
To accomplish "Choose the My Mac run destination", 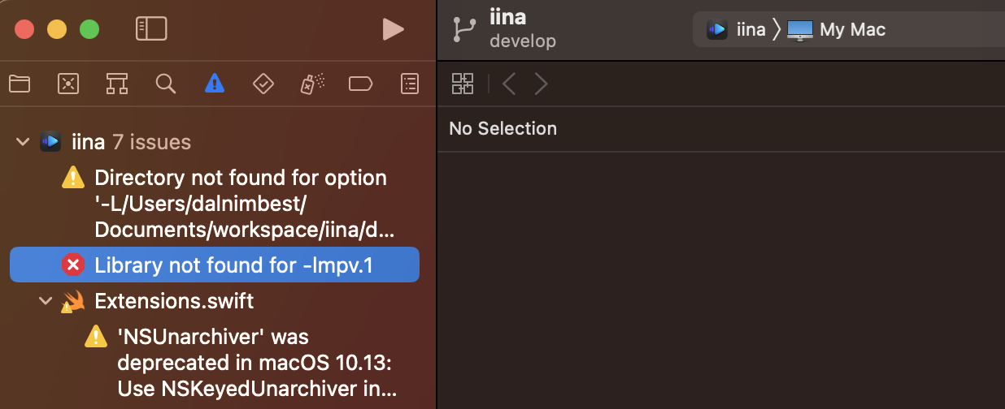I will [837, 30].
